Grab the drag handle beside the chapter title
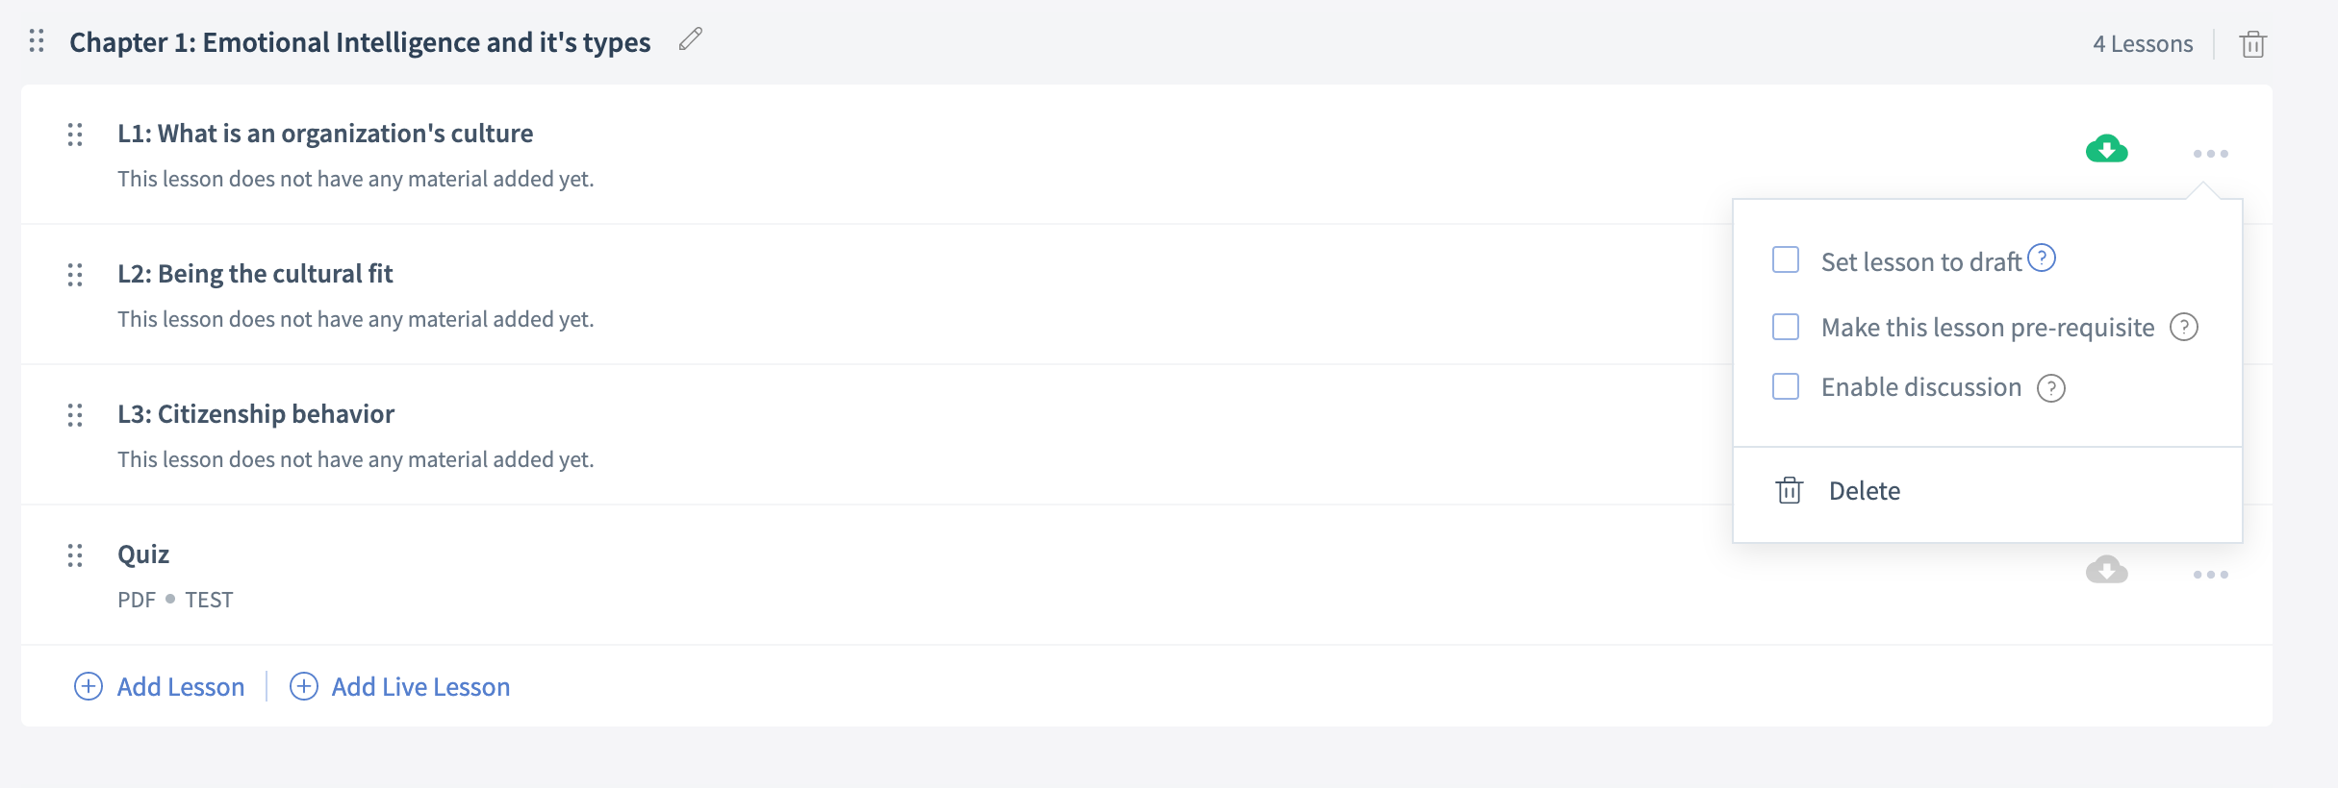This screenshot has height=788, width=2338. point(37,41)
